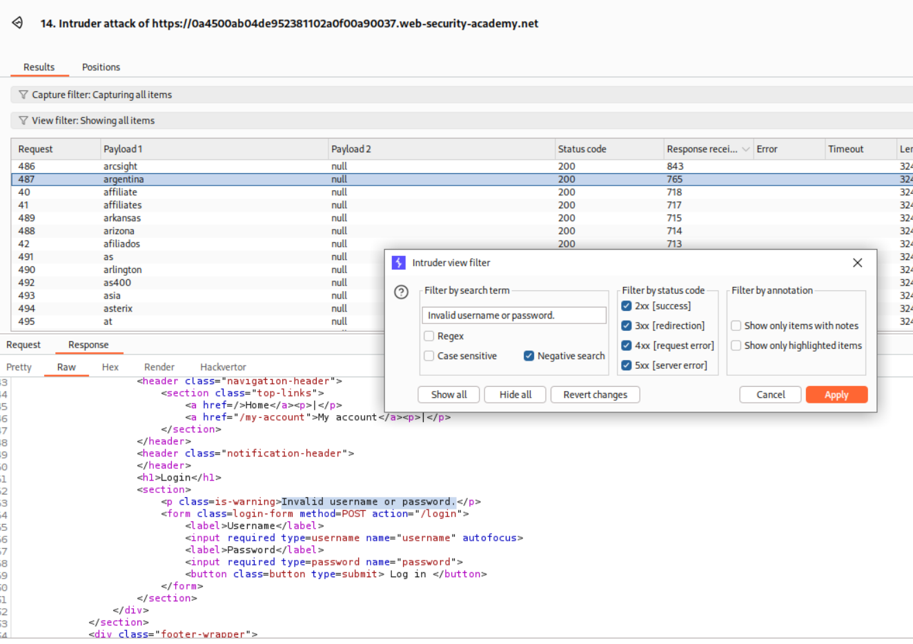Switch to the Positions tab
The height and width of the screenshot is (644, 913).
pyautogui.click(x=101, y=68)
